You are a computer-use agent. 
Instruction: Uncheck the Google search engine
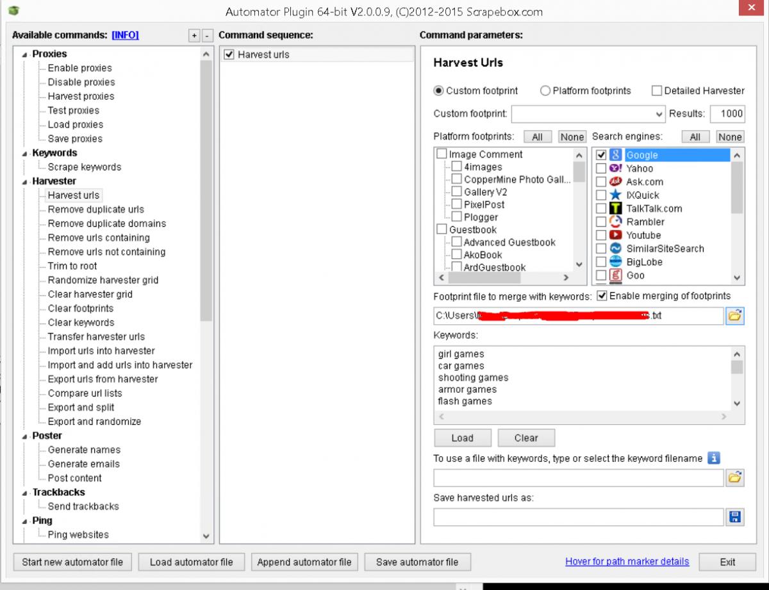tap(601, 155)
